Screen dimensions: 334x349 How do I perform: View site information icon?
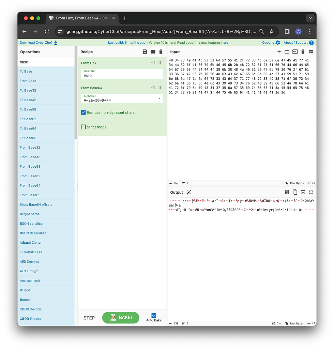tap(60, 31)
